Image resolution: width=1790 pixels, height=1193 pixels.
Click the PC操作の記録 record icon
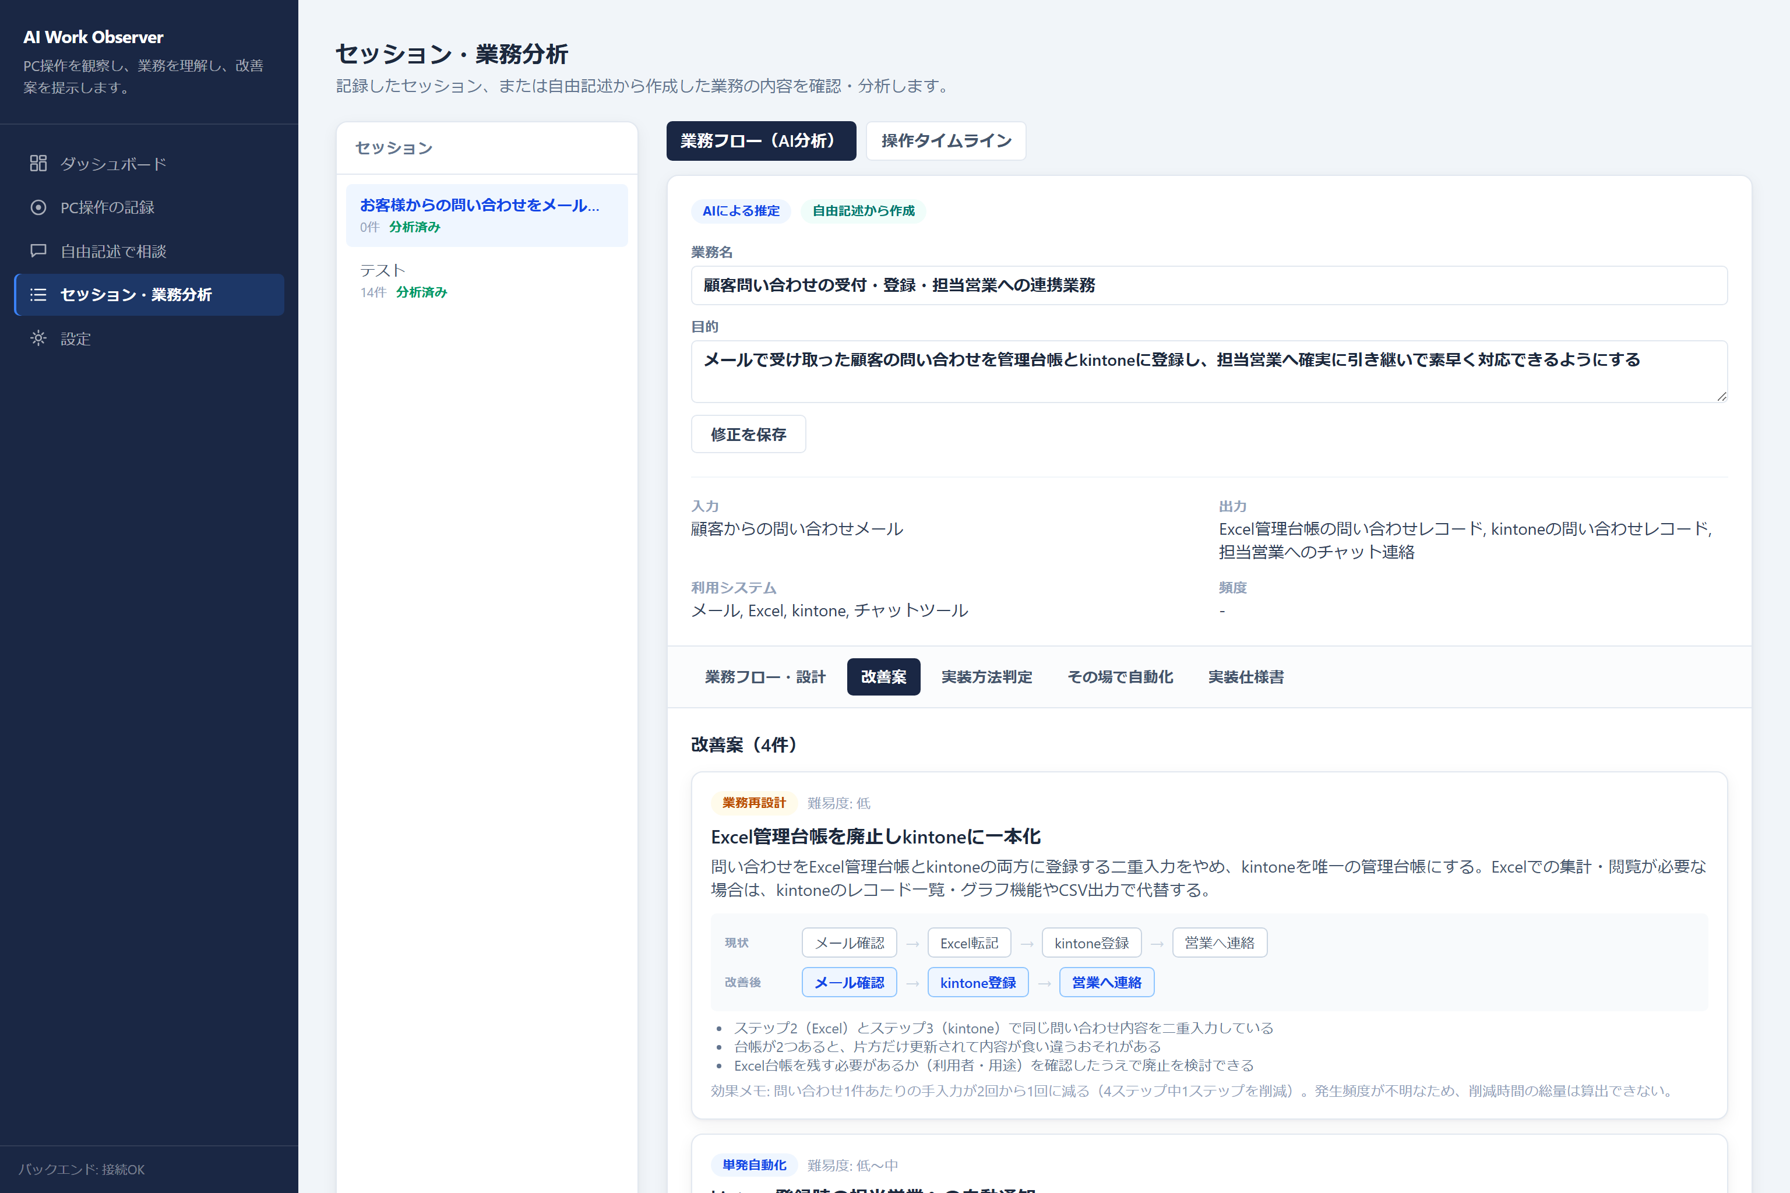(x=38, y=207)
